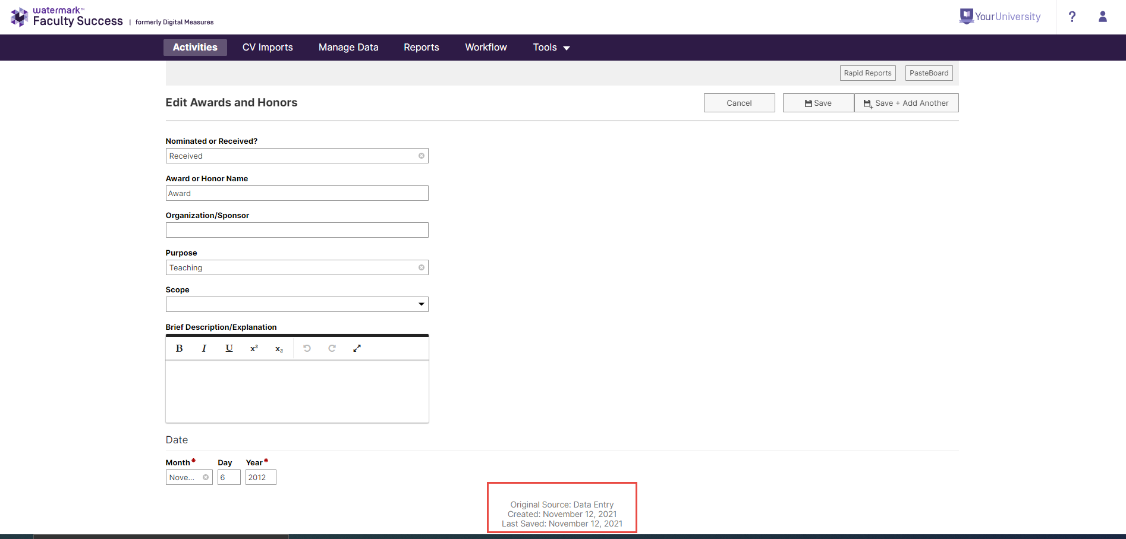Click the Redo icon in the editor
Image resolution: width=1126 pixels, height=539 pixels.
332,348
